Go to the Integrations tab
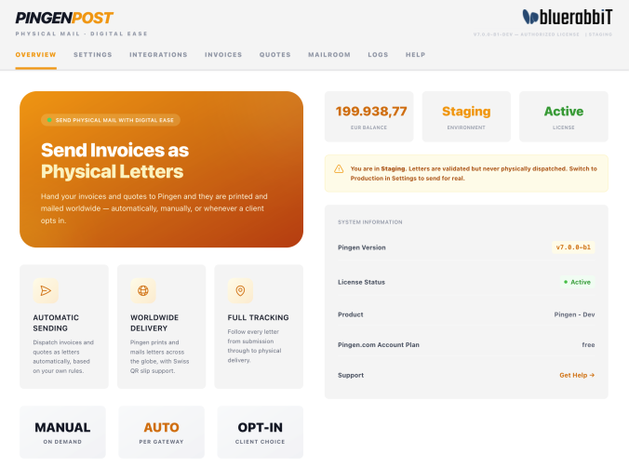 click(158, 55)
